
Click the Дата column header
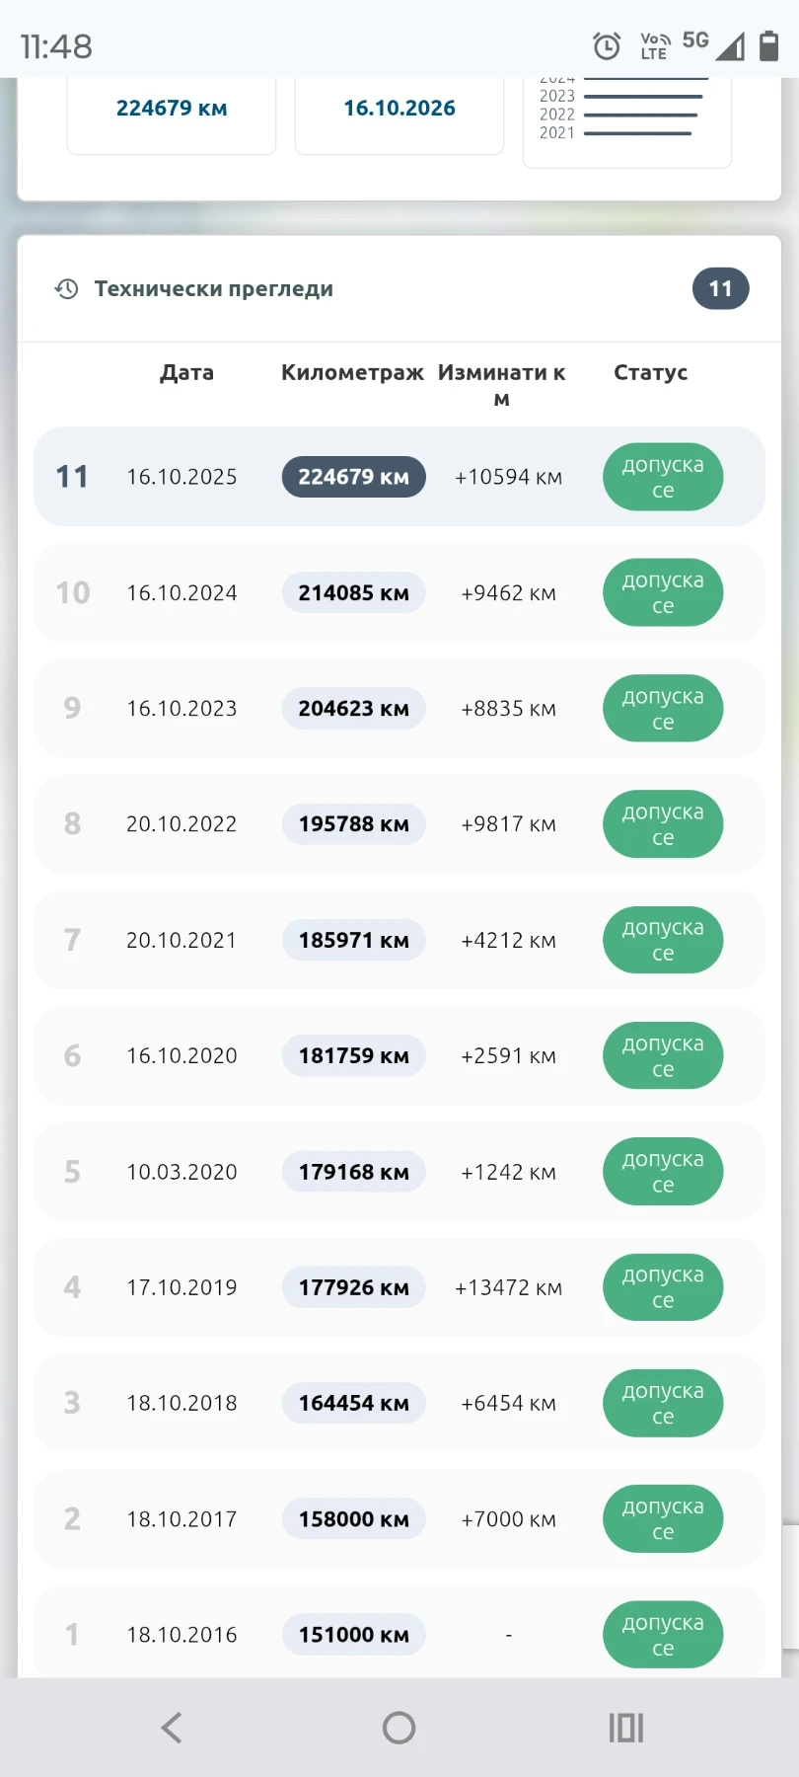coord(187,372)
